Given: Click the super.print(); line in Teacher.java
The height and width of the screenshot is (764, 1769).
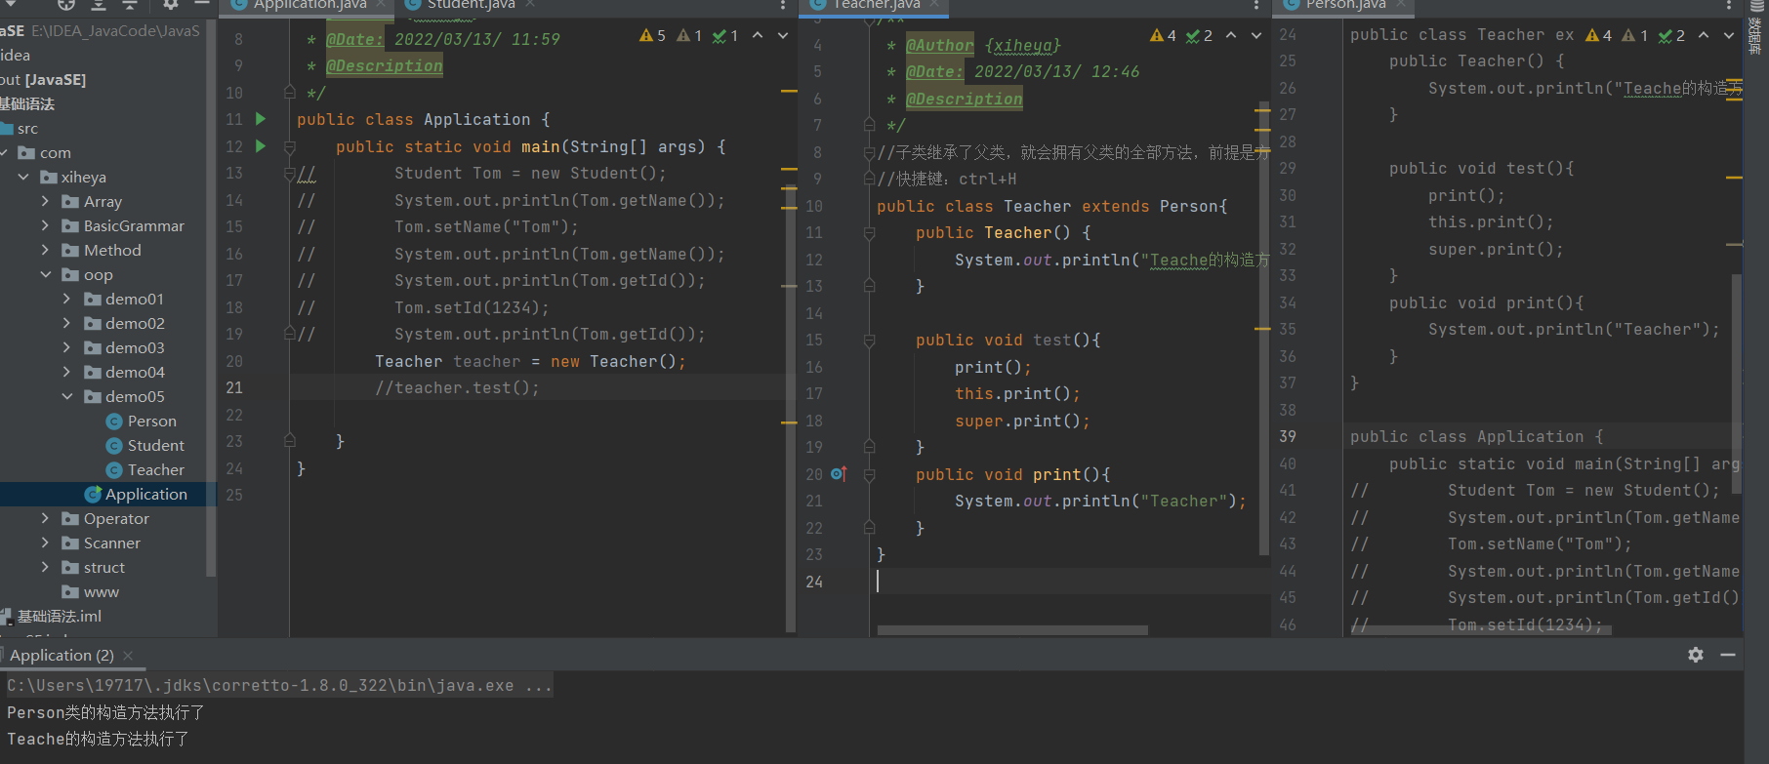Looking at the screenshot, I should point(1022,422).
